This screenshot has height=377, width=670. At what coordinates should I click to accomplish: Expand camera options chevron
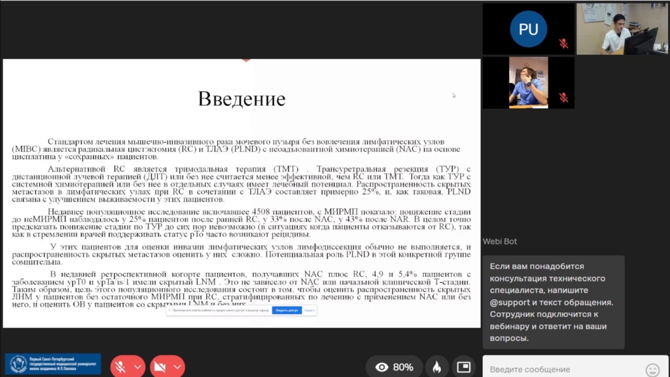[x=177, y=367]
